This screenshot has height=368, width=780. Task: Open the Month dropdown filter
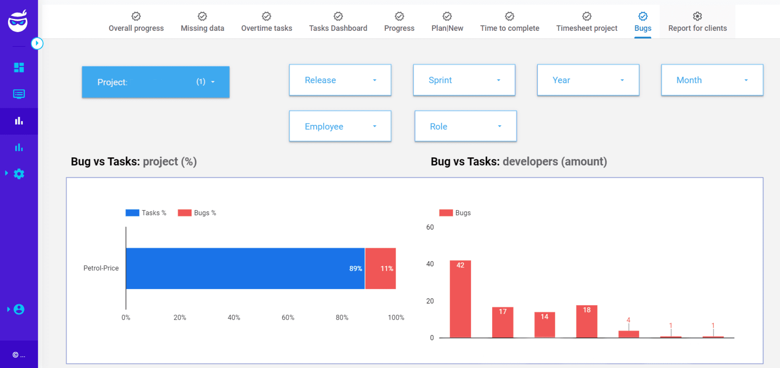711,80
